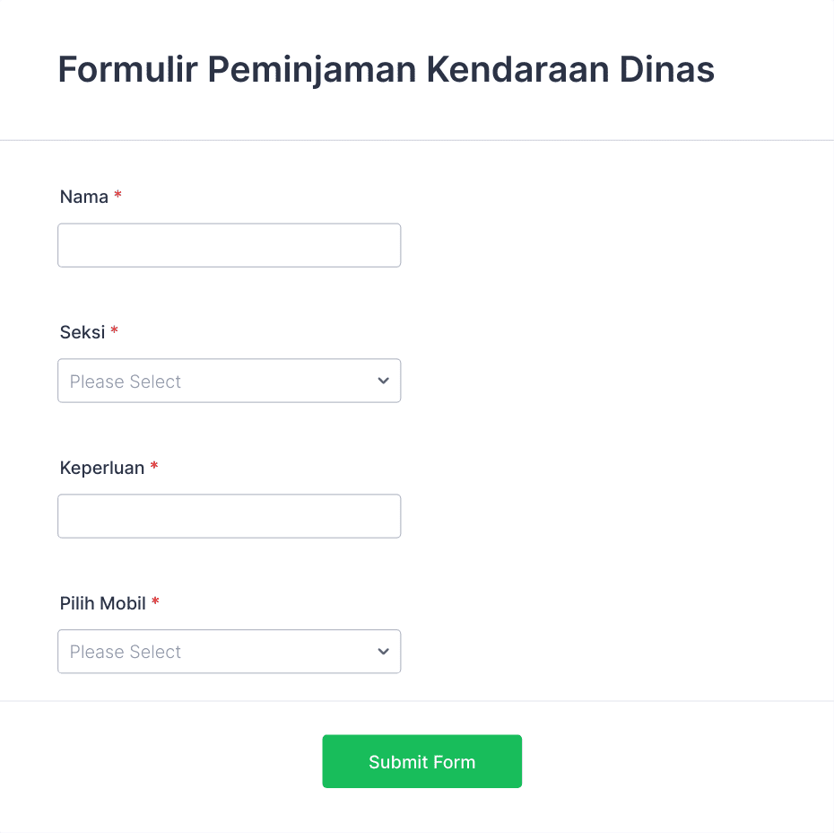Select the Please Select placeholder under Pilih Mobil
834x833 pixels.
click(125, 652)
